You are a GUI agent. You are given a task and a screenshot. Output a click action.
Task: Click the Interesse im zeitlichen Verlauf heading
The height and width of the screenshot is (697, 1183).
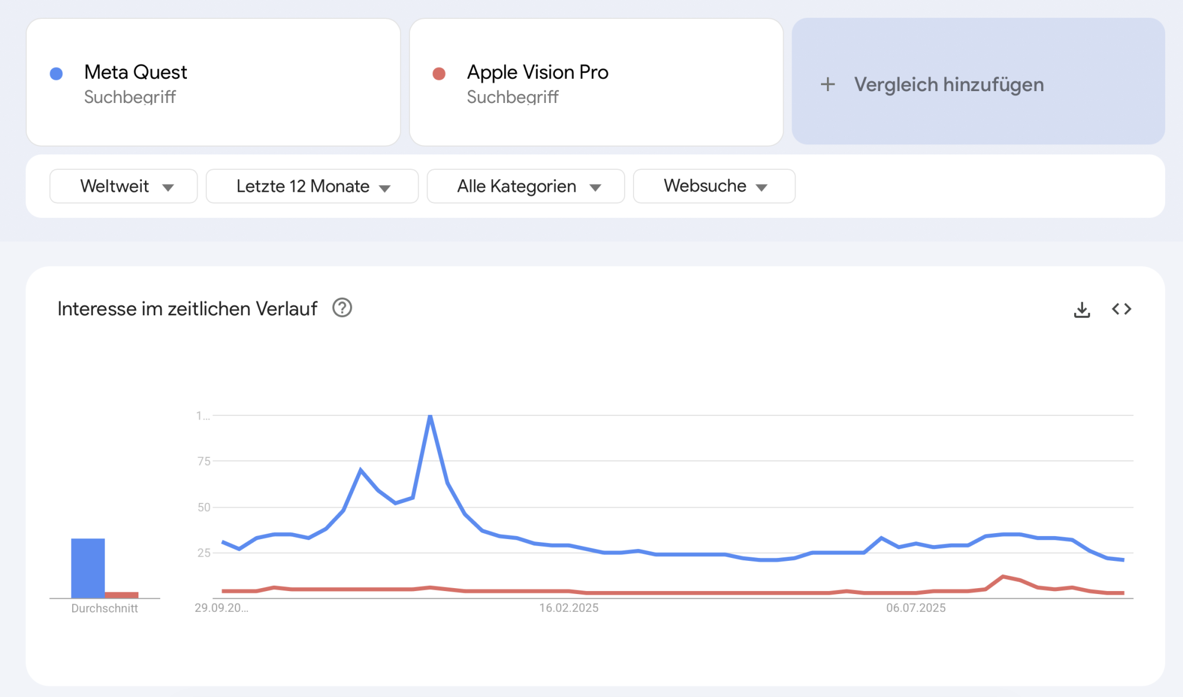(187, 309)
